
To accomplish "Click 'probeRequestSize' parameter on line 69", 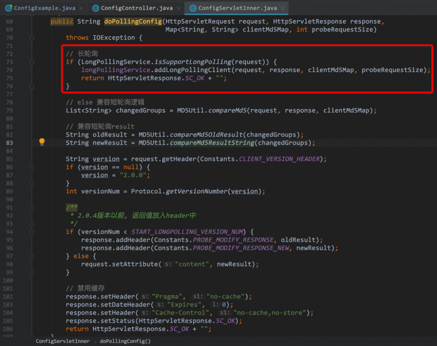I will tap(342, 30).
